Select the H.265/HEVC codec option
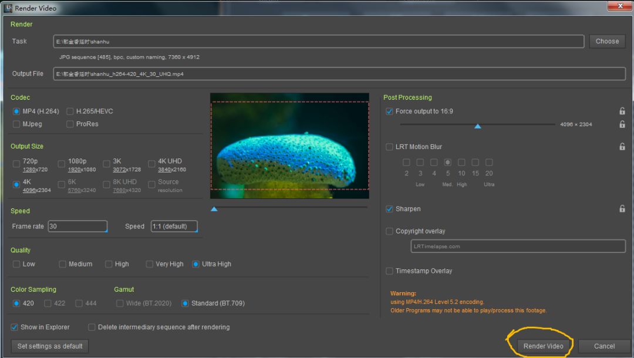The image size is (634, 358). [x=70, y=111]
